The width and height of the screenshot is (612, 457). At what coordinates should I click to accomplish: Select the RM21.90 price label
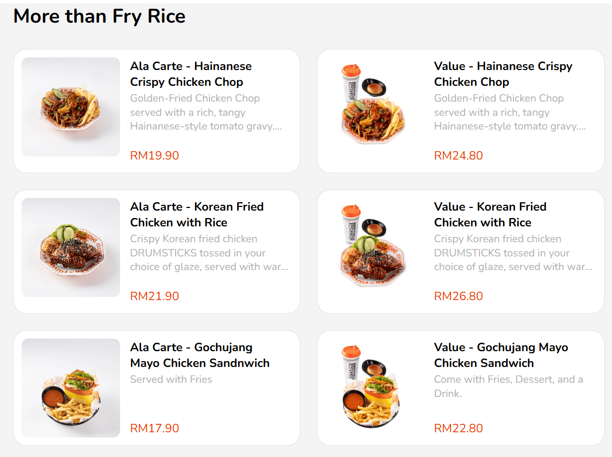coord(154,296)
